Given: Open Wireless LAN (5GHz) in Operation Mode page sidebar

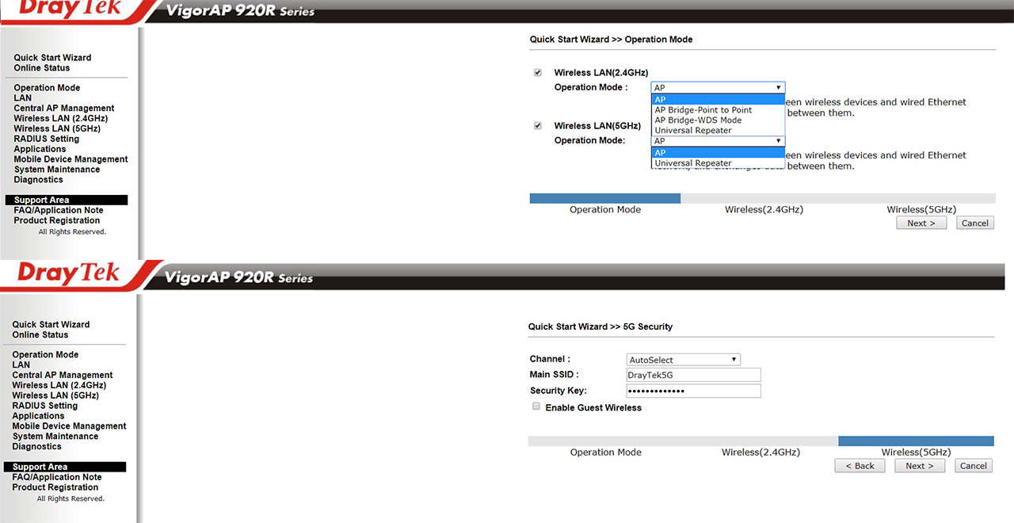Looking at the screenshot, I should pos(57,128).
